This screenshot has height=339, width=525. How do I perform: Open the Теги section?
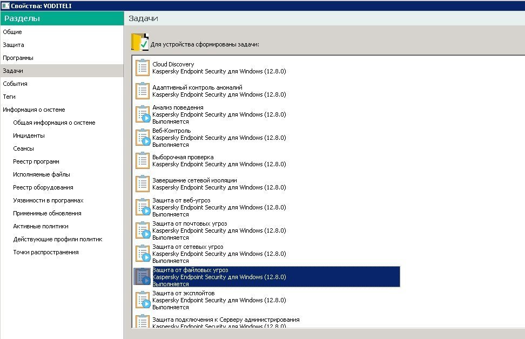(x=62, y=97)
